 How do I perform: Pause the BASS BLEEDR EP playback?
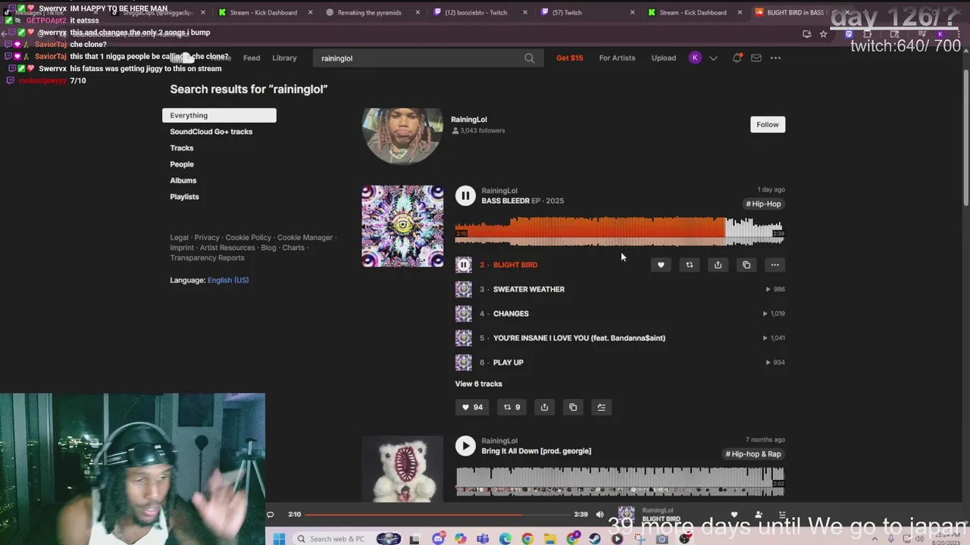[x=465, y=195]
